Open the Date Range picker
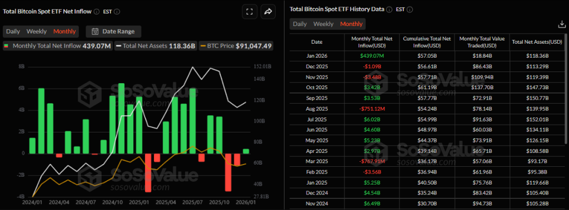569x210 pixels. (113, 32)
